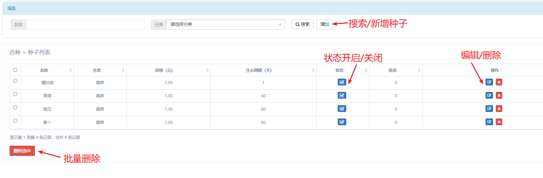Click the 操作 column header
Image resolution: width=543 pixels, height=178 pixels.
click(x=494, y=70)
